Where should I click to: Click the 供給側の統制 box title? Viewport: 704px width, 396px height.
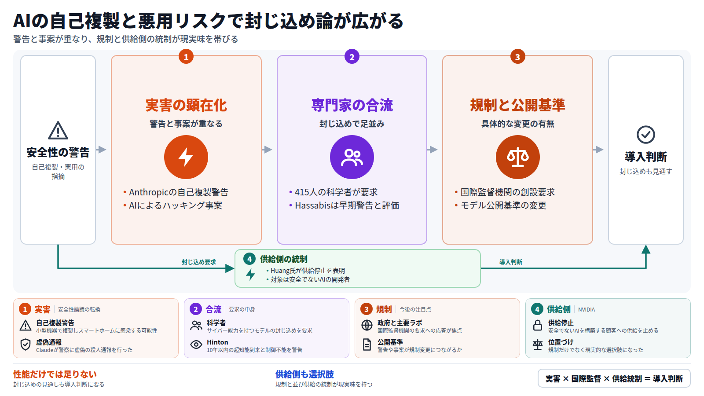(284, 259)
